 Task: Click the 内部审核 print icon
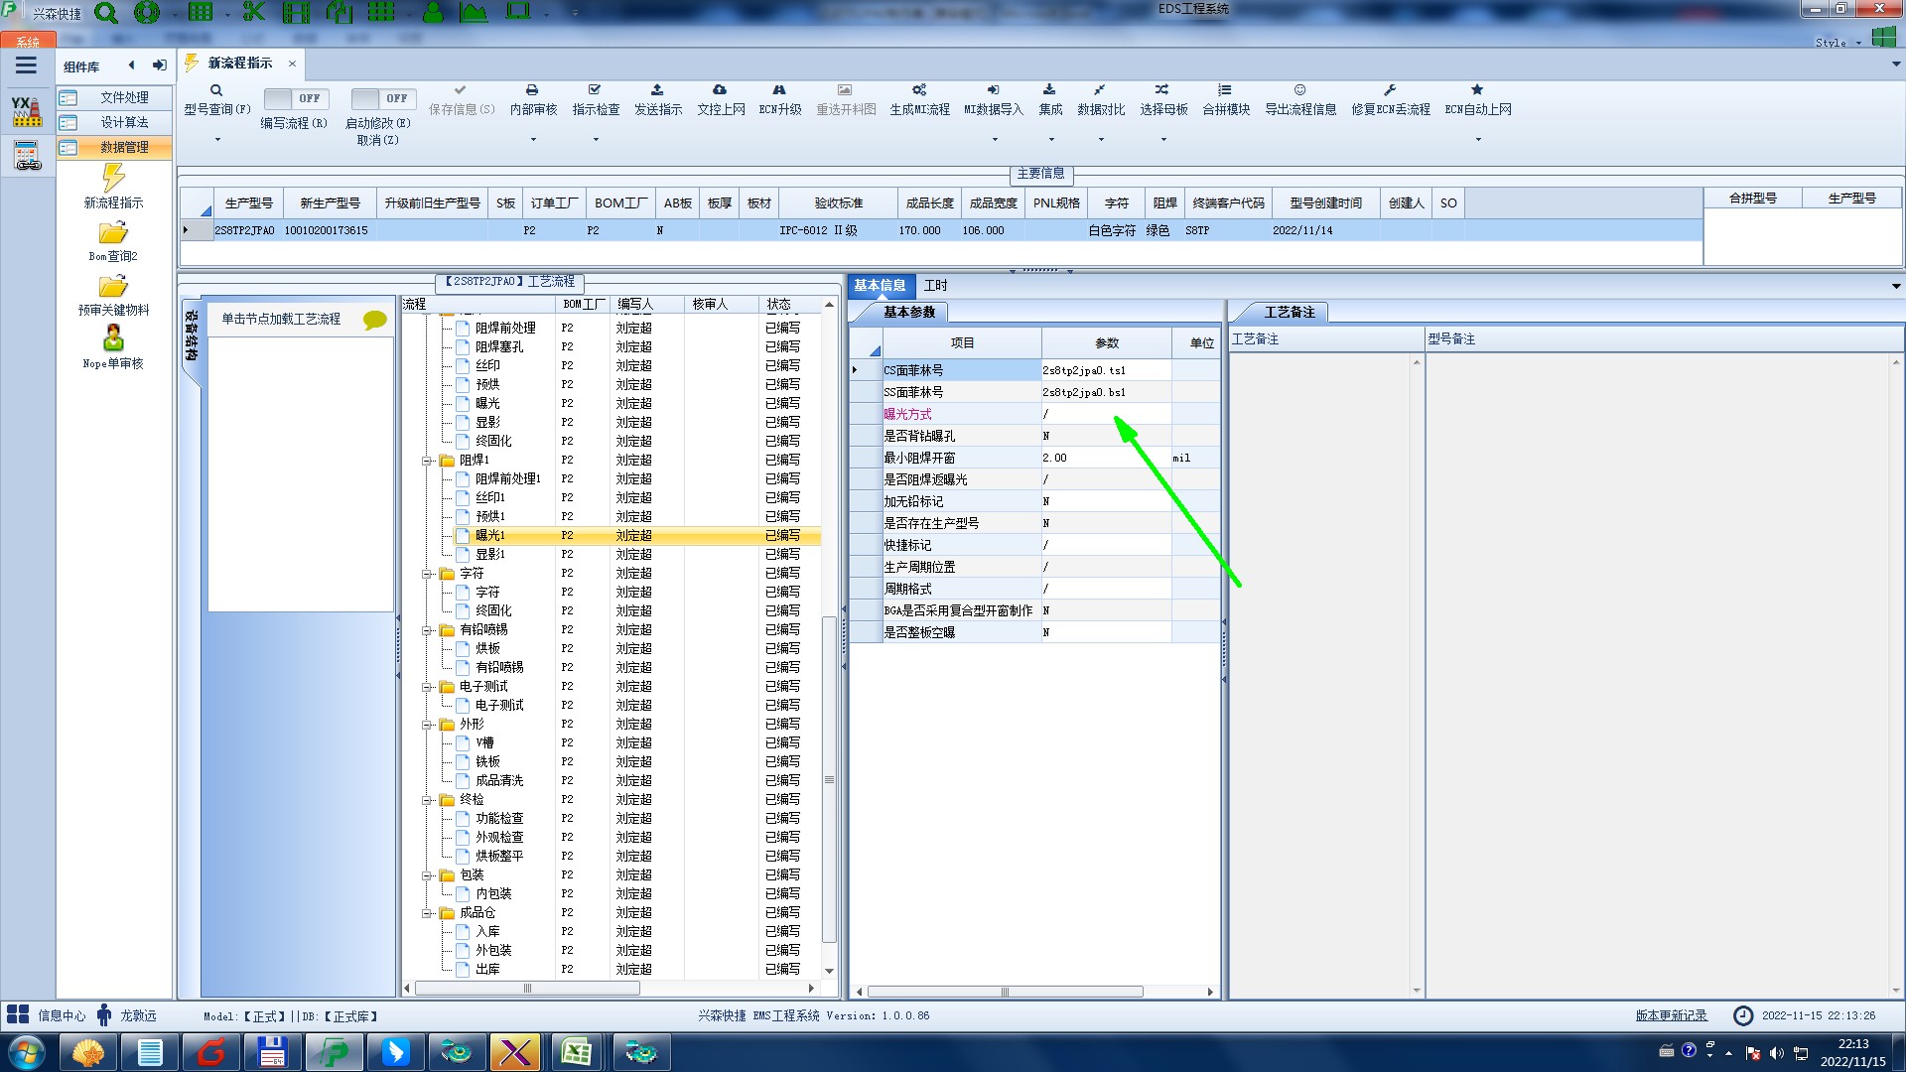tap(532, 90)
